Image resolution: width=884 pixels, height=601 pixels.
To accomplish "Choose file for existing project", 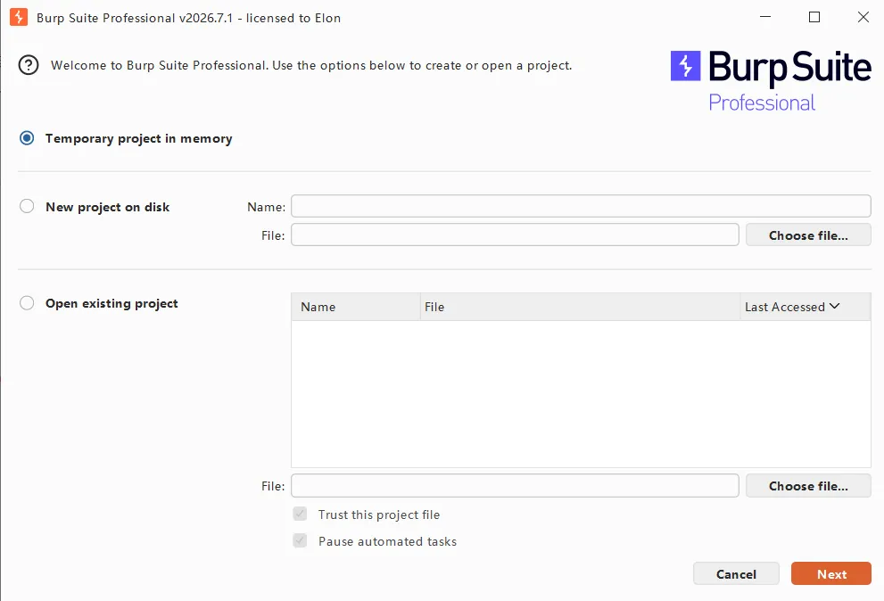I will 808,485.
